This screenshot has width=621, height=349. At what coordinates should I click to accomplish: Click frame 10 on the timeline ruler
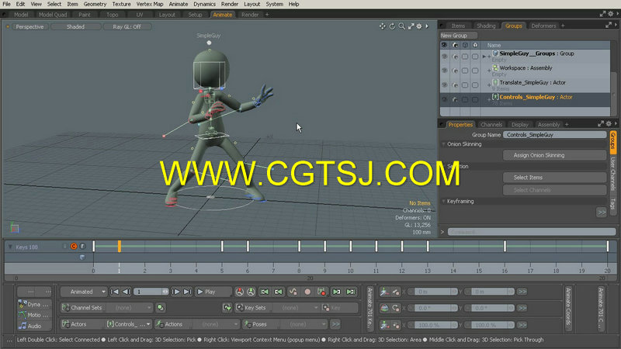(351, 271)
